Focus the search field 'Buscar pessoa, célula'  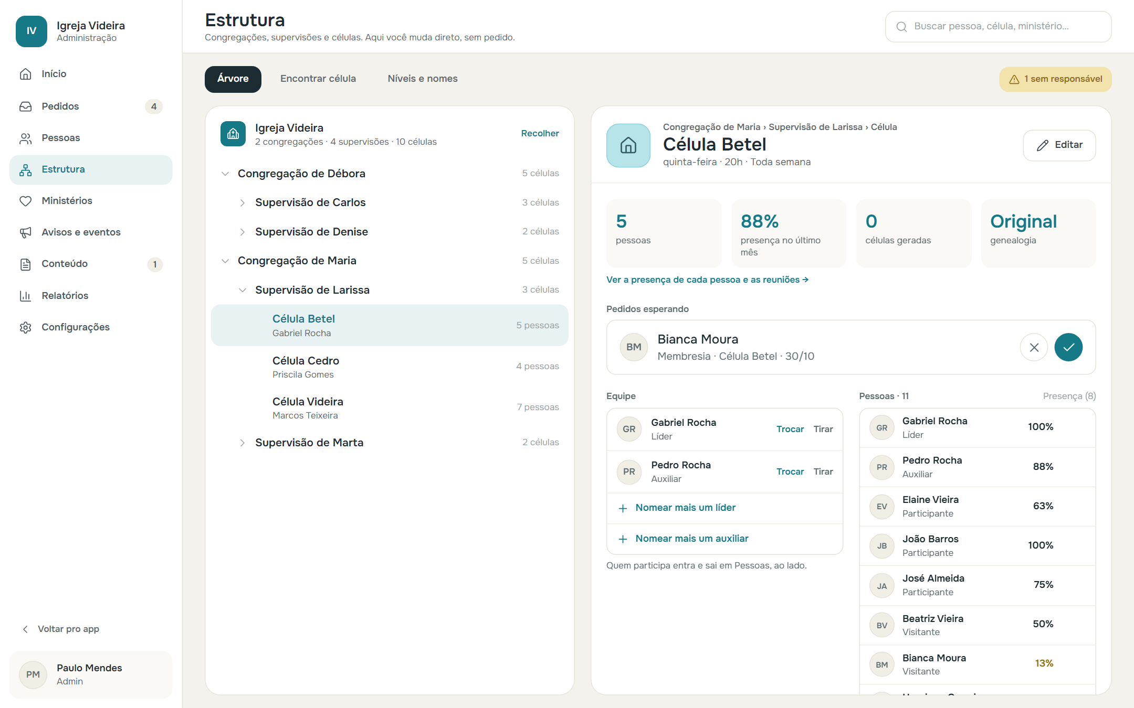(x=998, y=27)
